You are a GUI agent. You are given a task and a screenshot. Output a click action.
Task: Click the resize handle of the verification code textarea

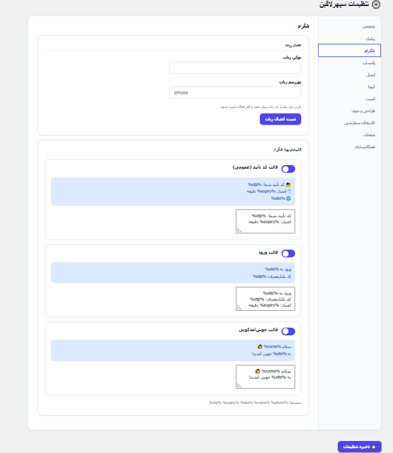coord(239,230)
